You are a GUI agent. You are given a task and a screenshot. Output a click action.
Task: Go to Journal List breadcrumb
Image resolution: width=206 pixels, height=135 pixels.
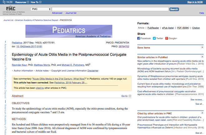tap(8, 20)
